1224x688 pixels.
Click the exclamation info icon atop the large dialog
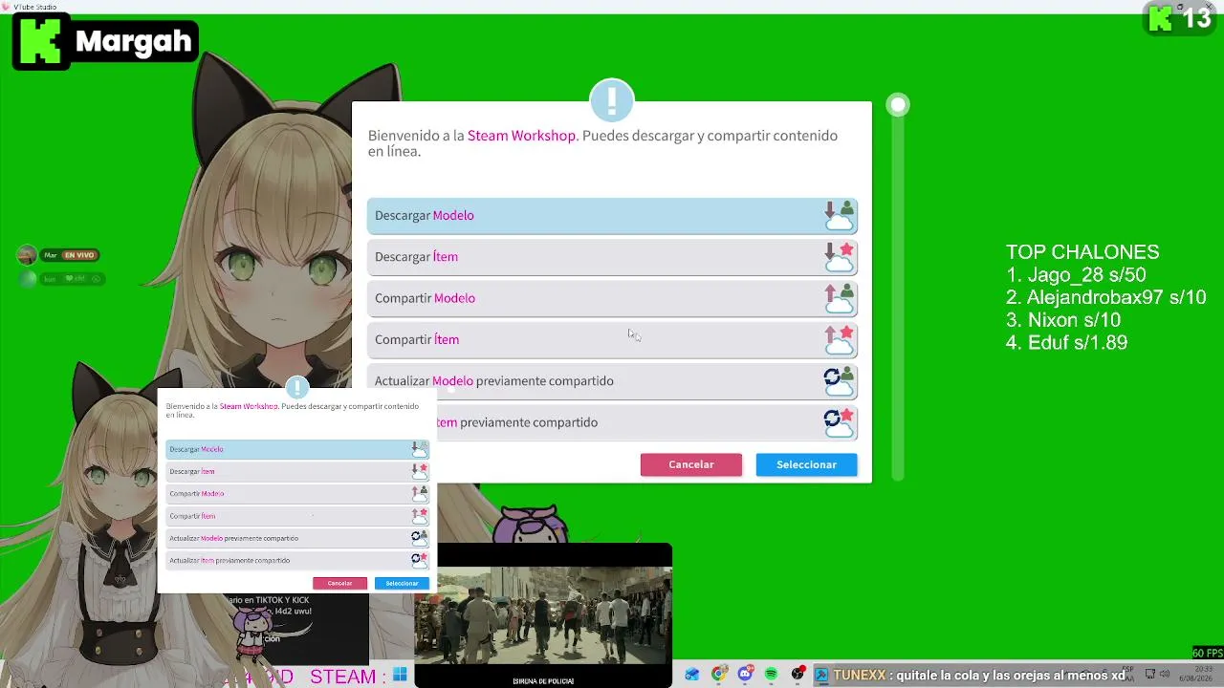(612, 100)
